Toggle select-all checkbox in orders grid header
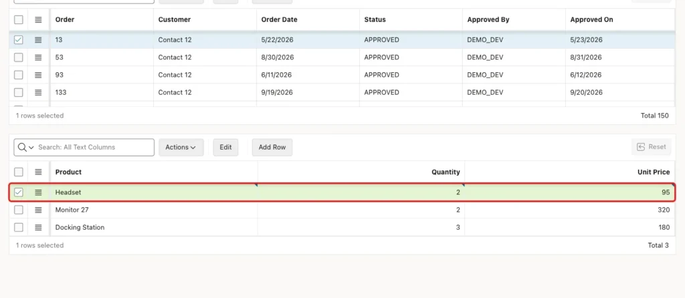This screenshot has width=685, height=298. [18, 19]
